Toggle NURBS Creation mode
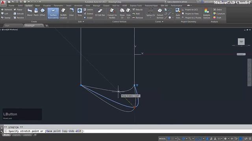 tap(63, 14)
